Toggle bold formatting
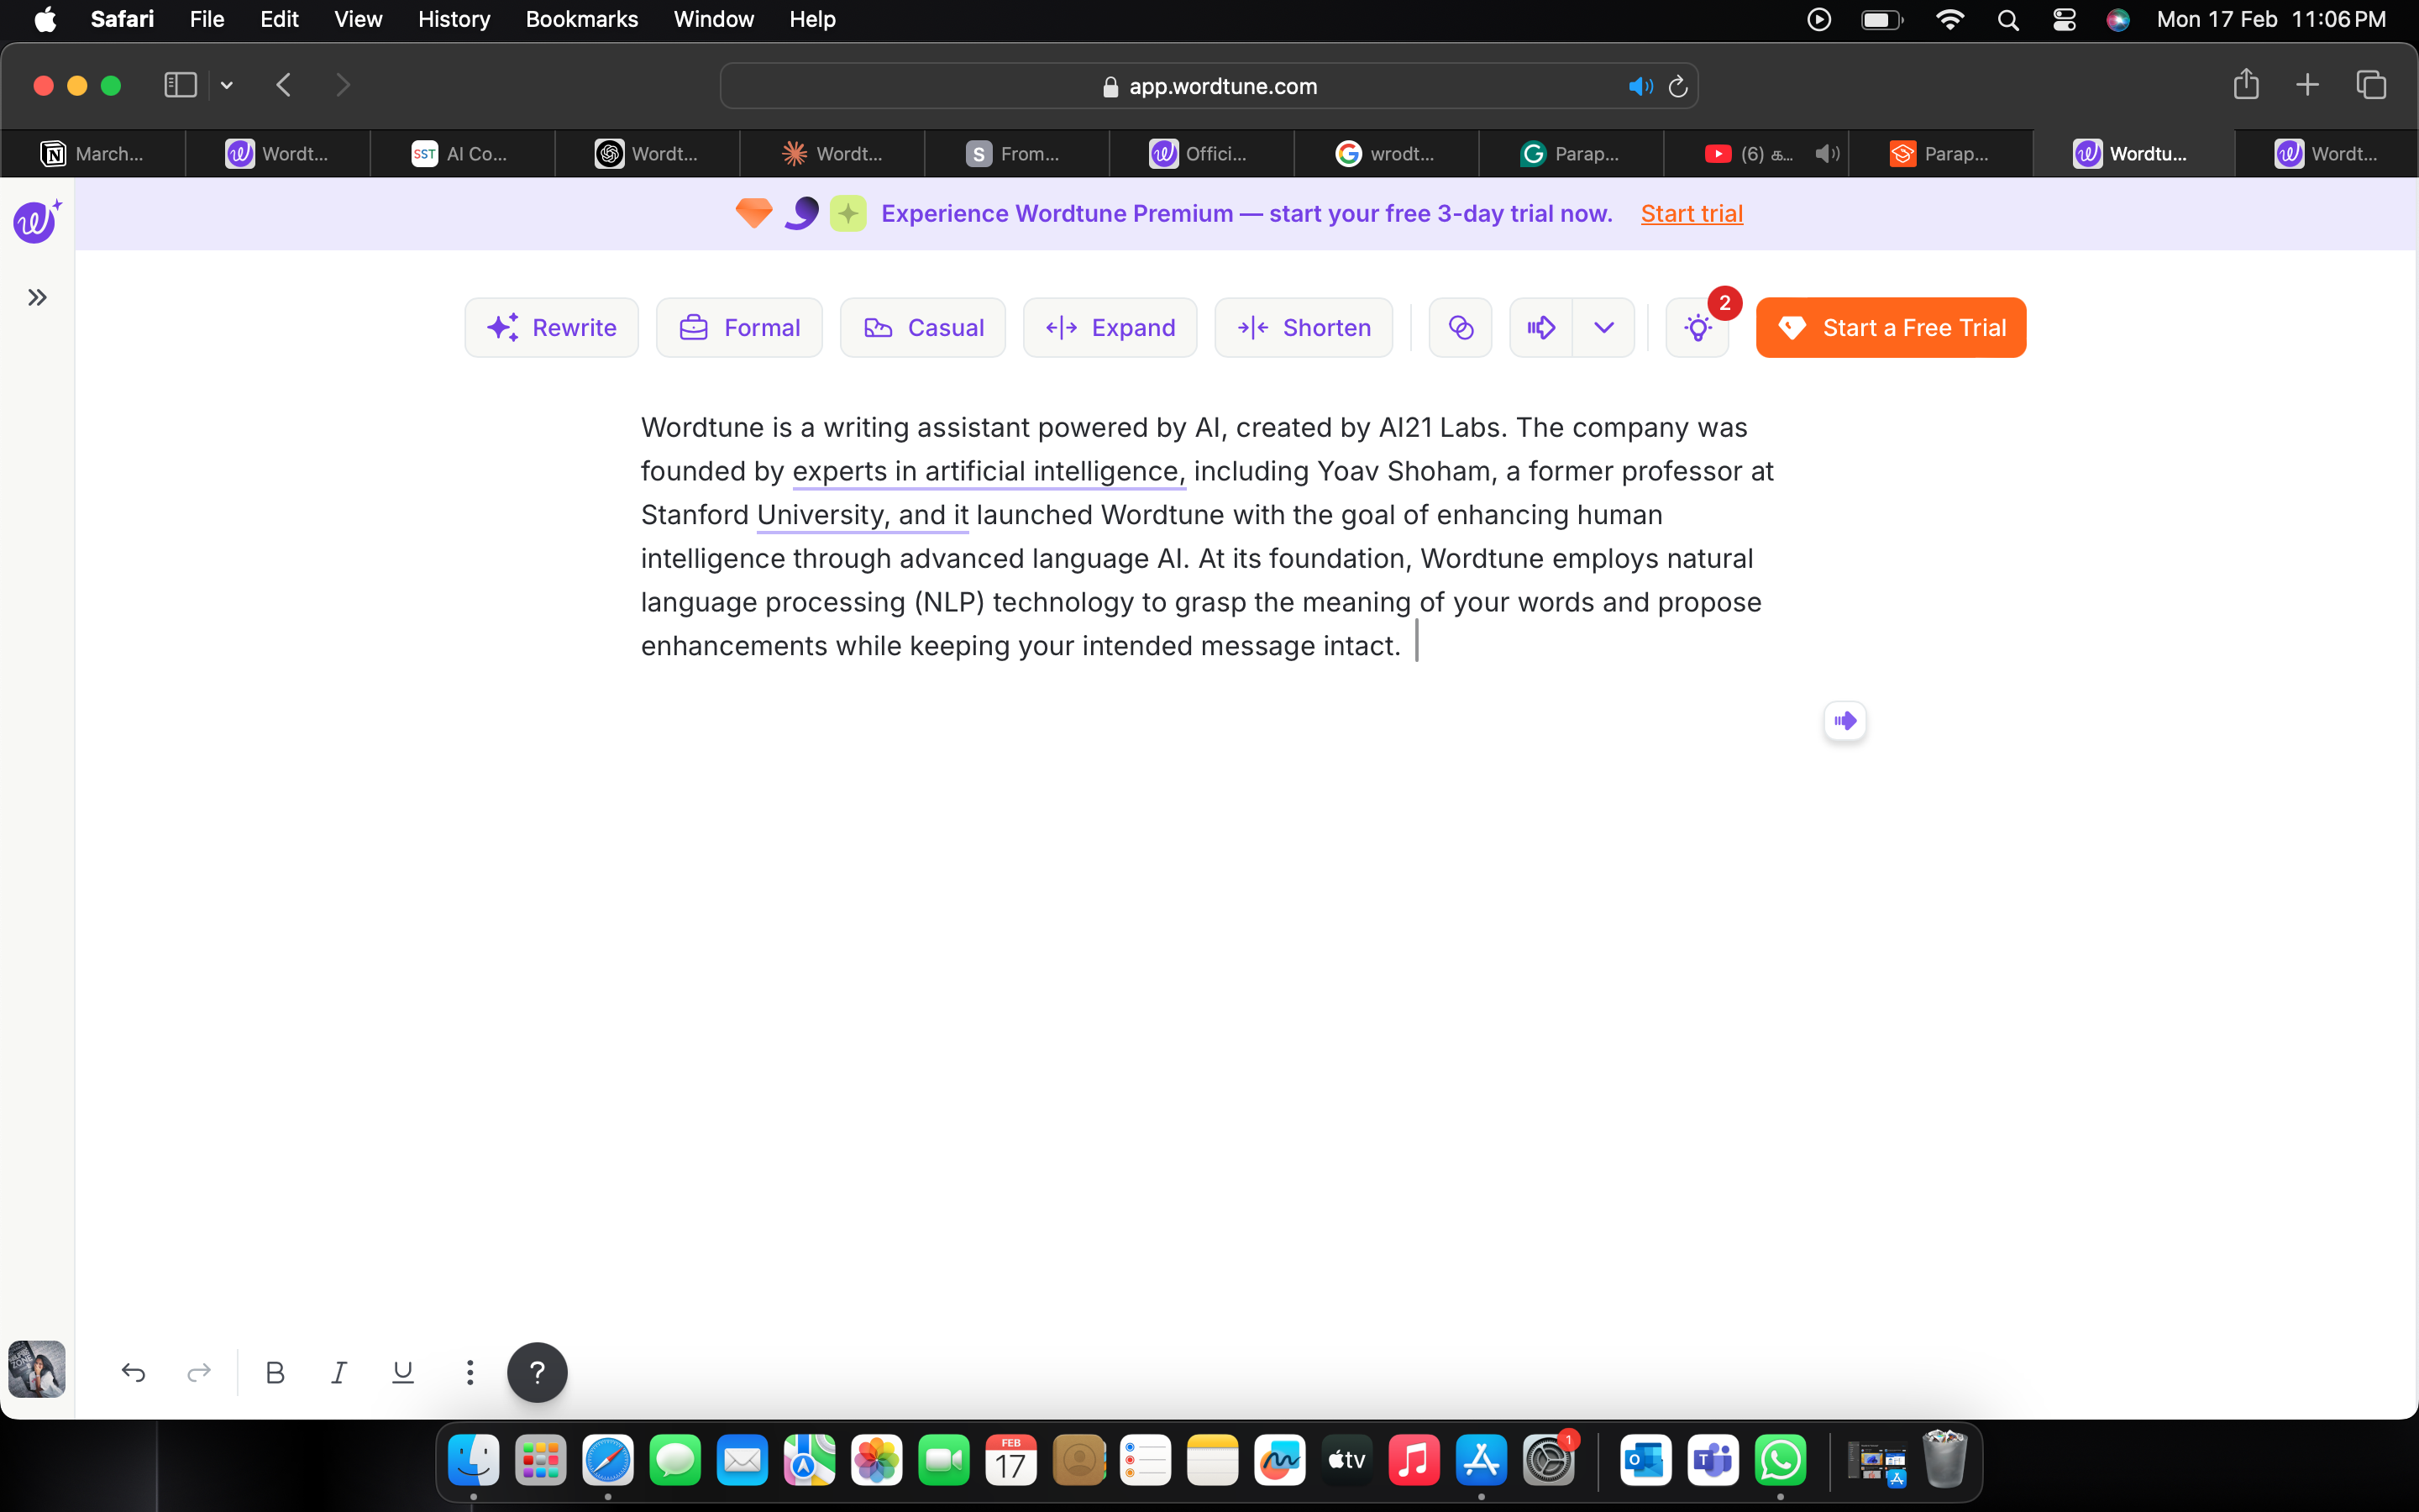The height and width of the screenshot is (1512, 2419). click(275, 1372)
